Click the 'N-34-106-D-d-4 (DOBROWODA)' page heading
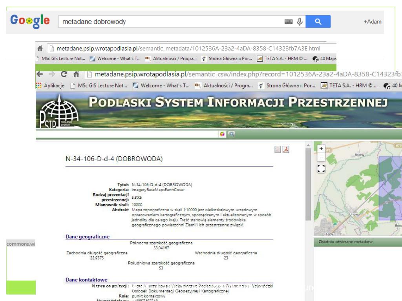402x301 pixels. pyautogui.click(x=114, y=159)
